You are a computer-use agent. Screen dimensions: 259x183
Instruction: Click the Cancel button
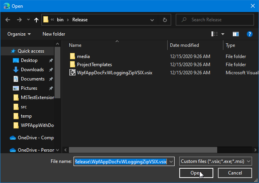(235, 173)
